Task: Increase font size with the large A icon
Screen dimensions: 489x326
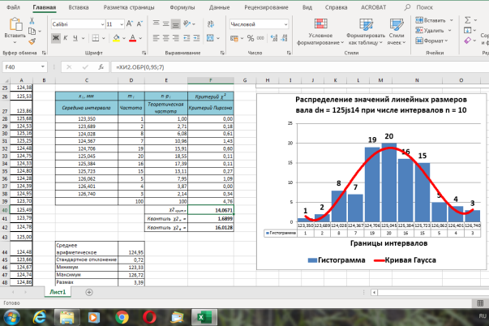Action: pyautogui.click(x=130, y=24)
